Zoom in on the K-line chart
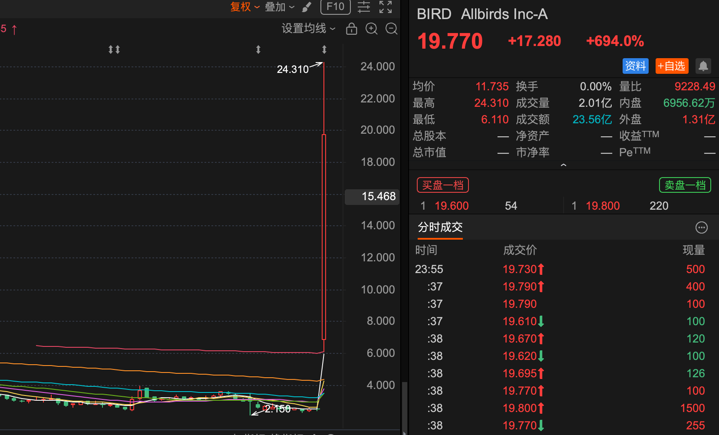Viewport: 719px width, 435px height. point(372,29)
